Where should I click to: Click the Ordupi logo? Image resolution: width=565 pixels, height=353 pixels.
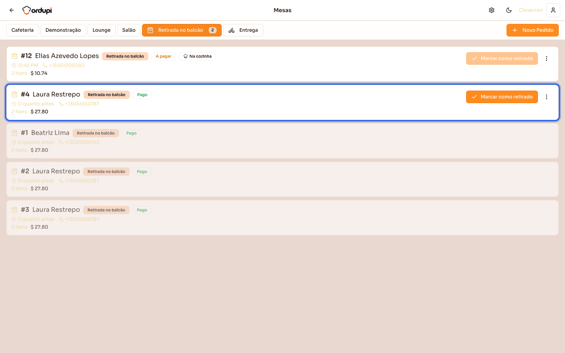pyautogui.click(x=37, y=10)
